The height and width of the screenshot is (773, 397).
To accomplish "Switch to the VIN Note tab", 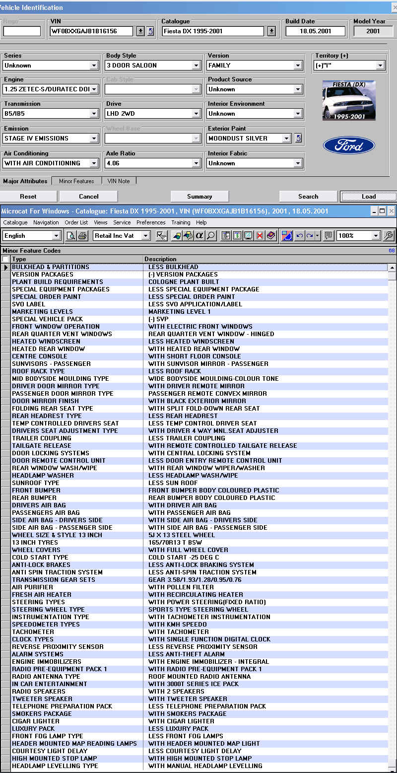I will coord(119,181).
